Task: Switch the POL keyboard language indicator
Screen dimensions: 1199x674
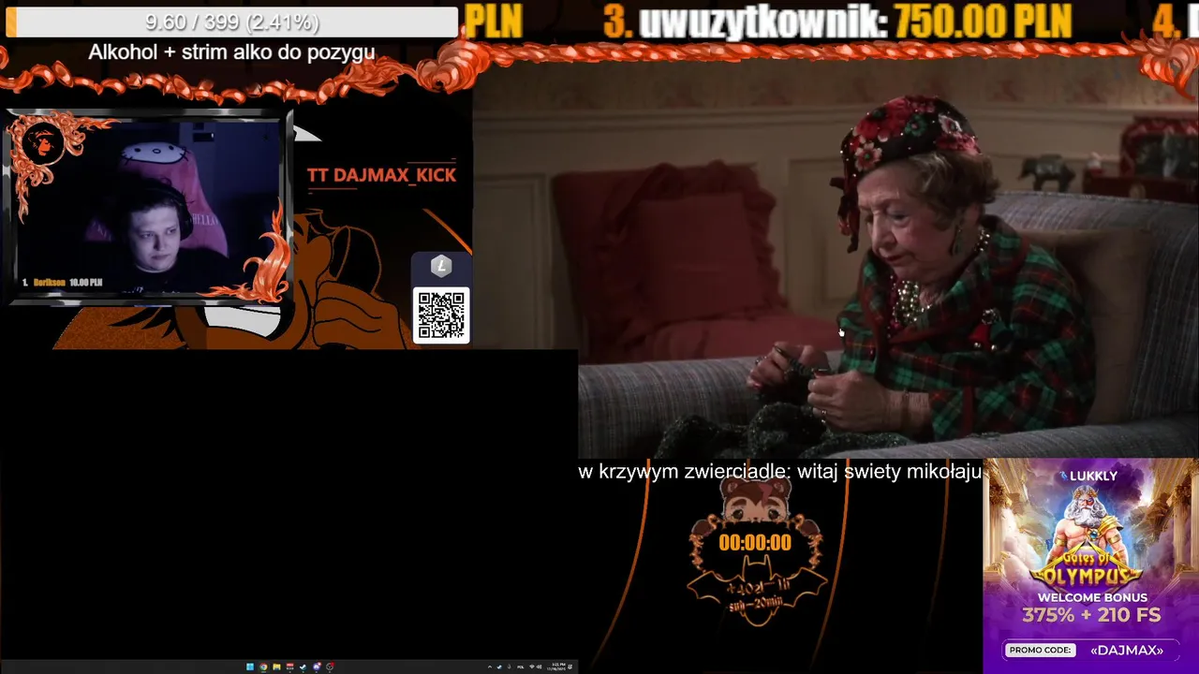Action: [521, 667]
